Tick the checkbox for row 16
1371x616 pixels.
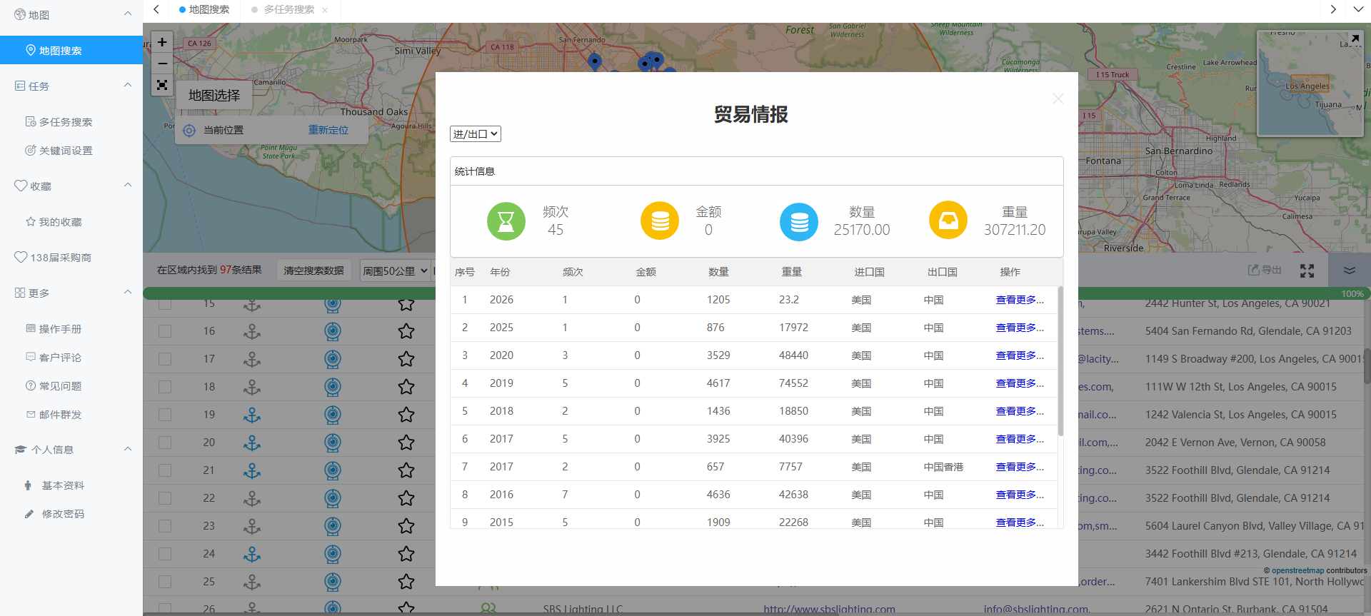(165, 331)
